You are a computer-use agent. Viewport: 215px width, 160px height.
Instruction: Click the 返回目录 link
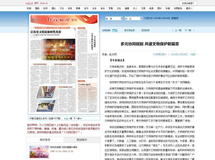pyautogui.click(x=145, y=30)
